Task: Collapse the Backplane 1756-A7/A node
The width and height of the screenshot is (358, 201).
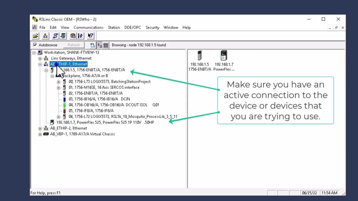Action: pos(52,76)
